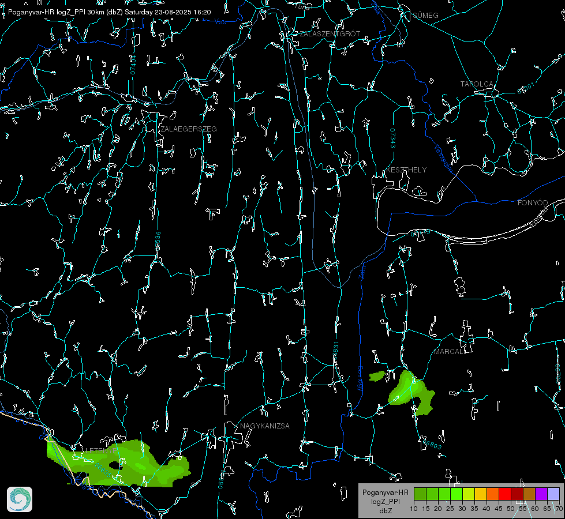
Task: Click the Somogy vertical label
Action: (x=360, y=378)
